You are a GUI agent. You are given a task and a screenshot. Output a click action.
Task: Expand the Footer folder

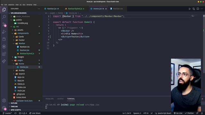21,40
